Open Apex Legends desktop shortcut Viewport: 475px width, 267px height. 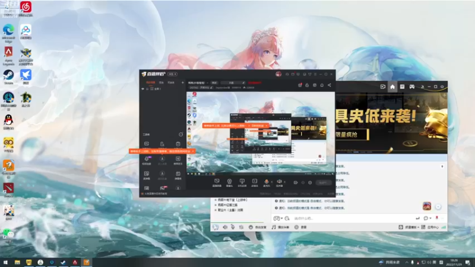[8, 56]
